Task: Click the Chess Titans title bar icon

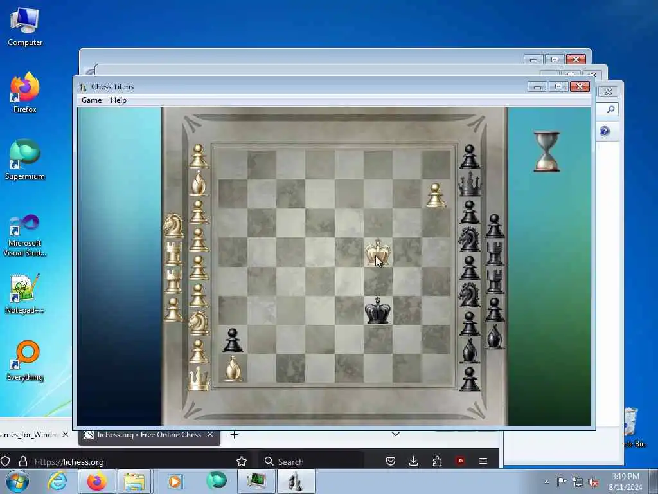Action: click(x=83, y=87)
